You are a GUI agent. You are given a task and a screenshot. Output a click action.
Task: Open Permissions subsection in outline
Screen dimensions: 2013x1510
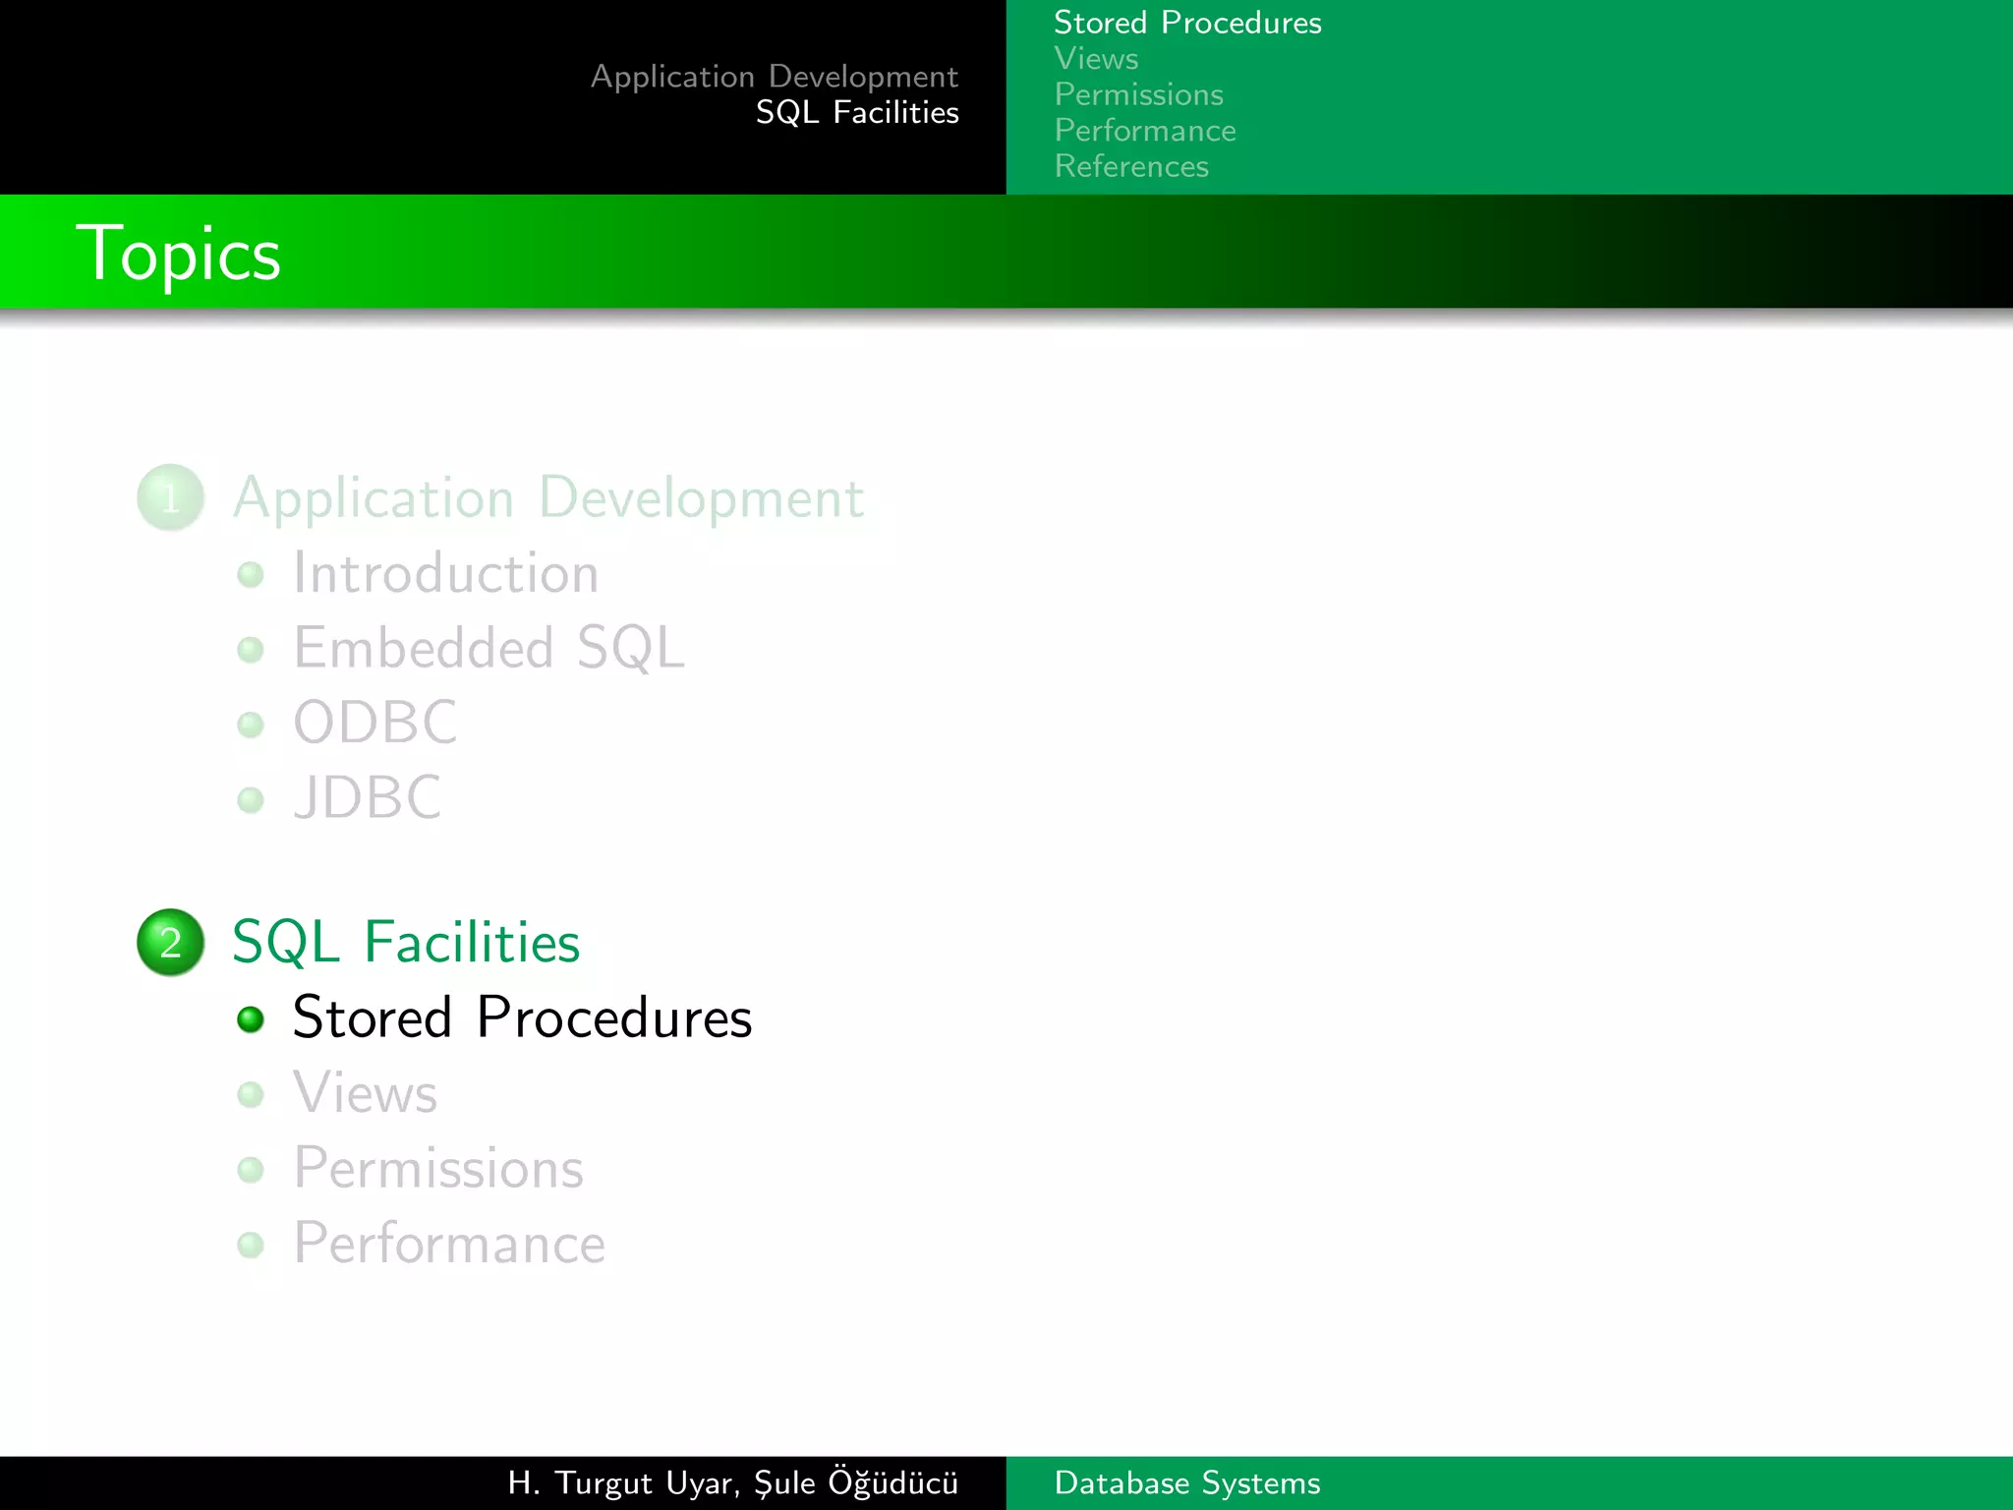[x=438, y=1168]
